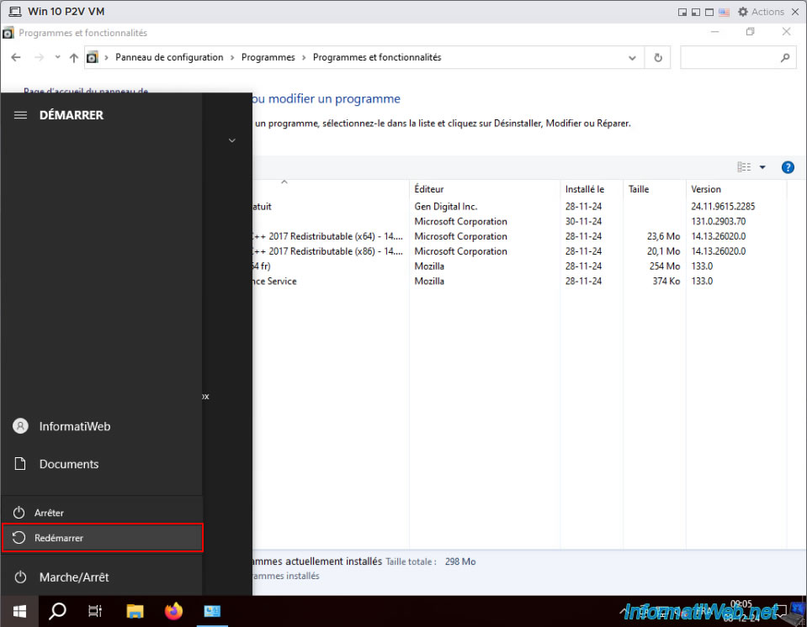
Task: Choose Redémarrer in the power menu
Action: tap(103, 538)
